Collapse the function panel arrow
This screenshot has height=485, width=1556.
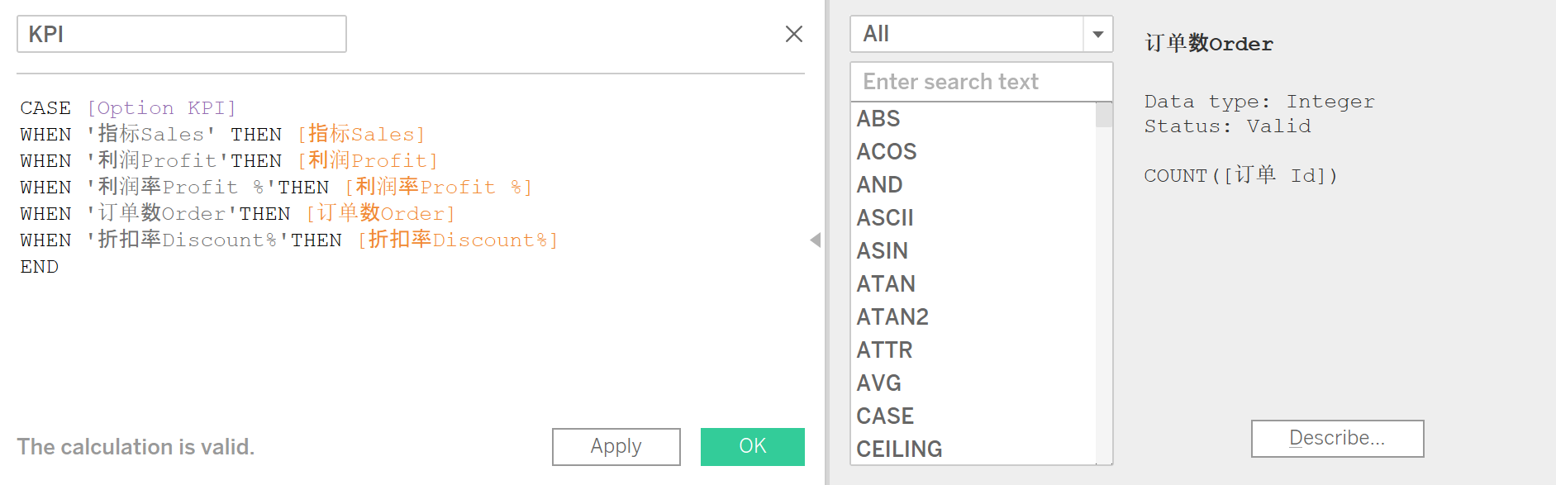coord(816,240)
